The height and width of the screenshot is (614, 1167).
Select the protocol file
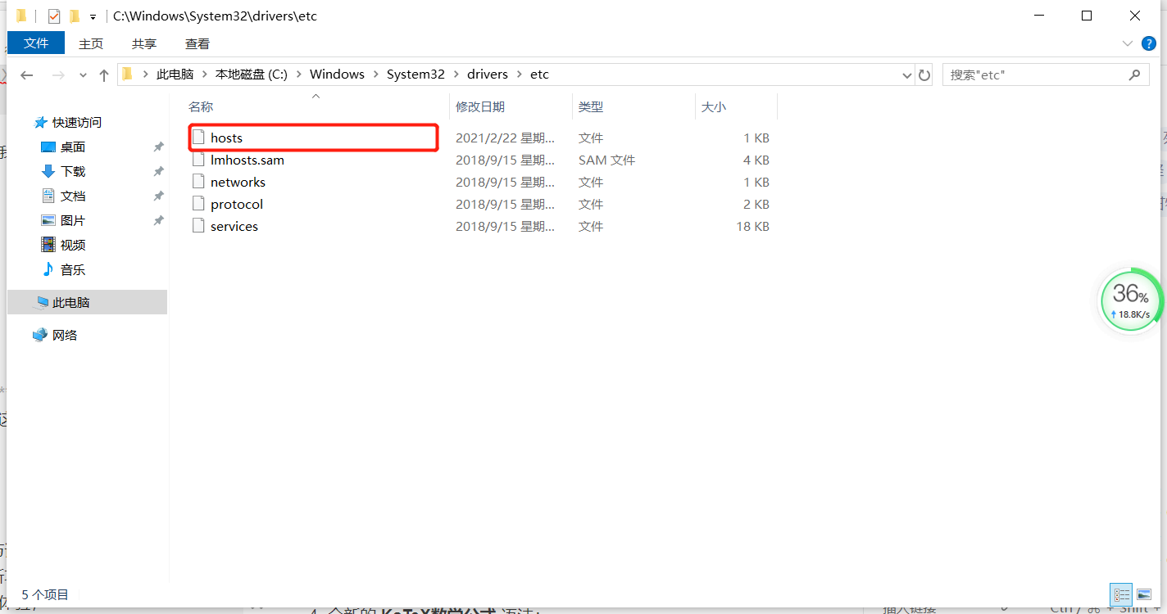tap(236, 204)
